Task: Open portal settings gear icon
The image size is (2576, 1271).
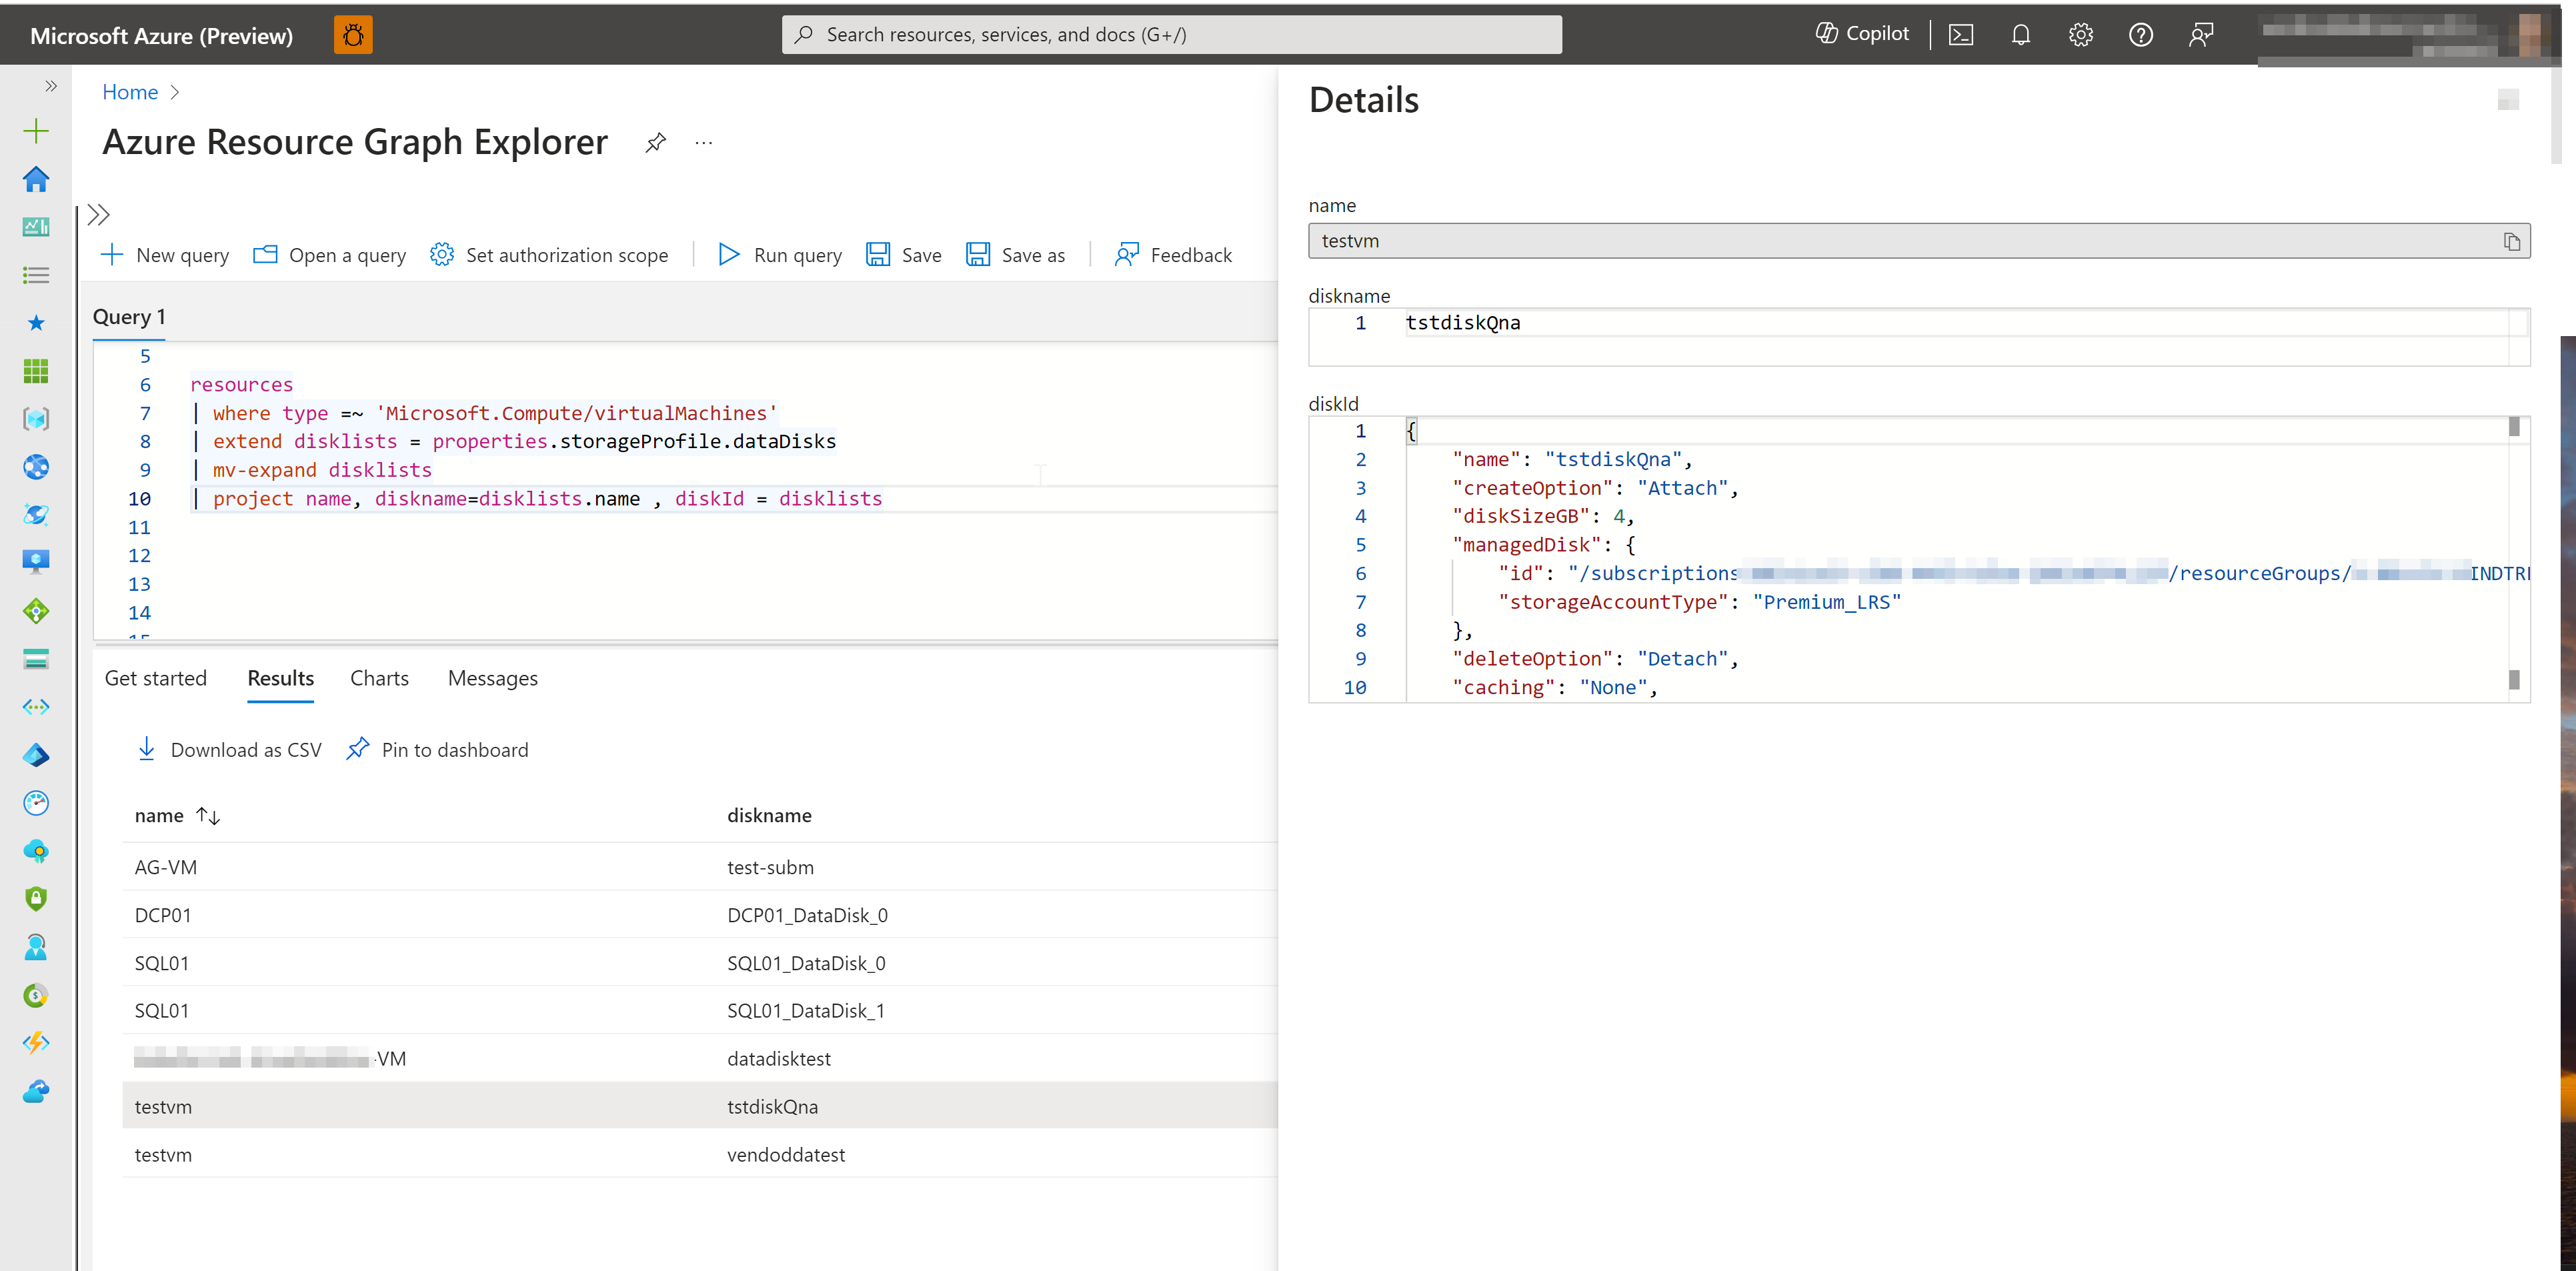Action: point(2081,35)
